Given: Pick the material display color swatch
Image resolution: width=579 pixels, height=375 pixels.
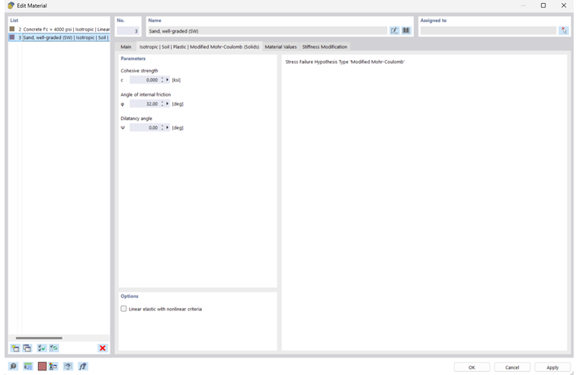Looking at the screenshot, I should point(42,367).
